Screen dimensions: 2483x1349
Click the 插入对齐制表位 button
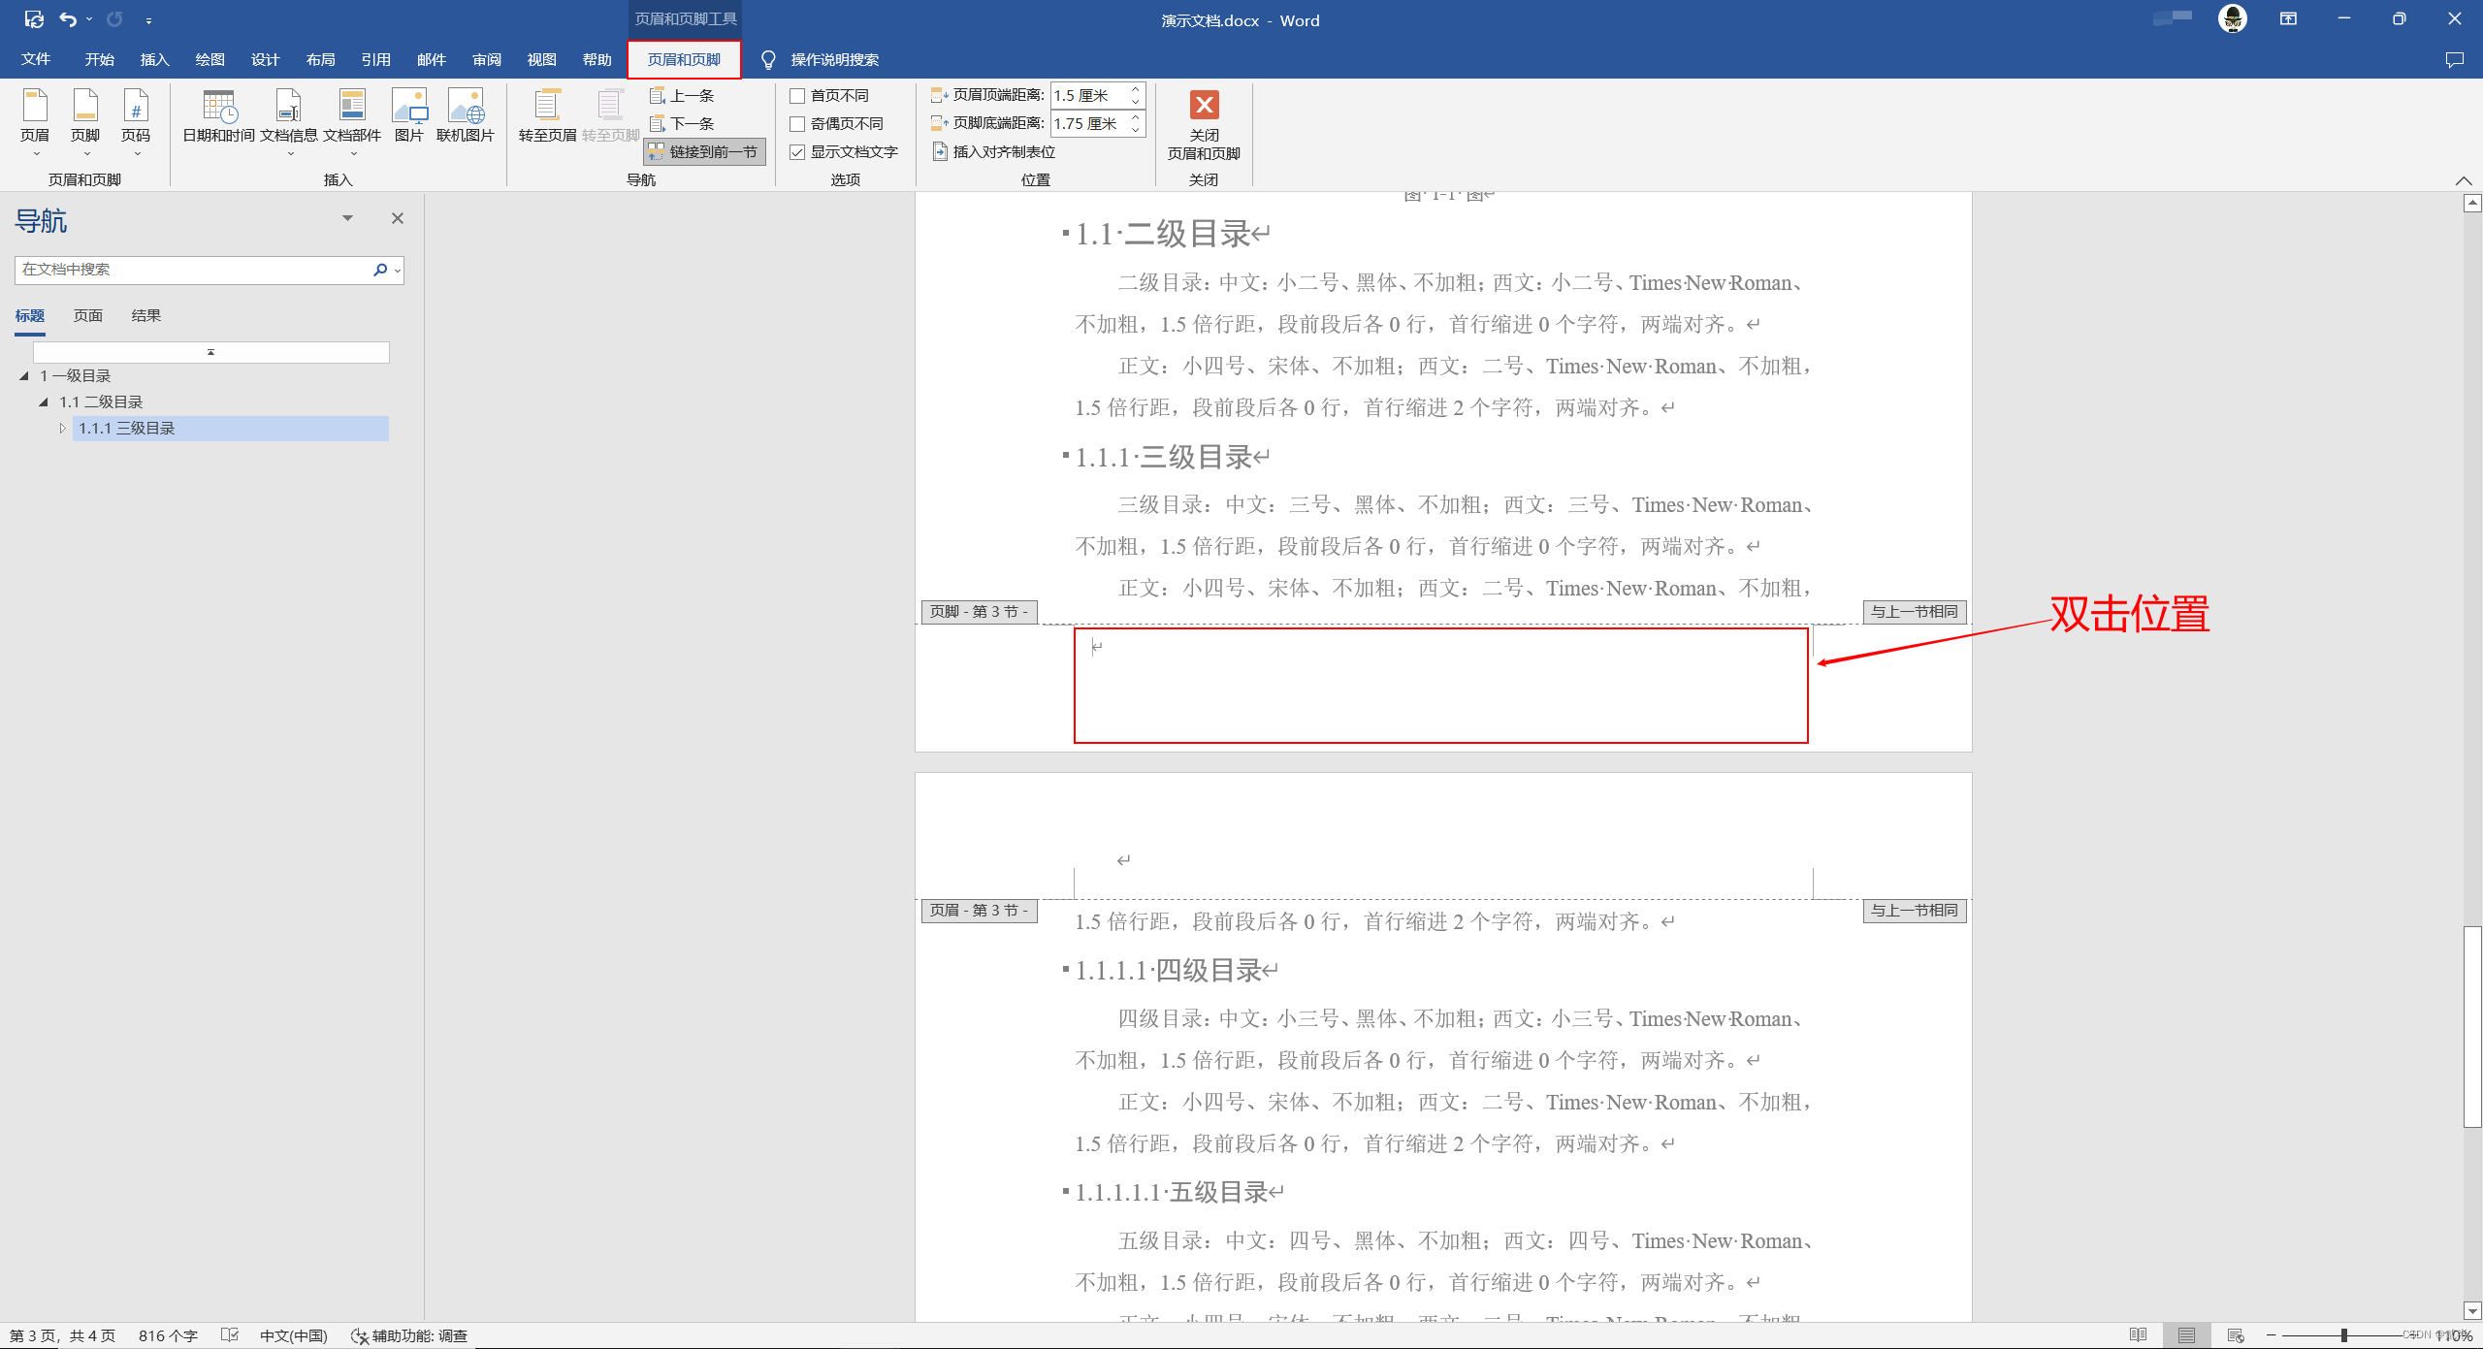pyautogui.click(x=994, y=152)
